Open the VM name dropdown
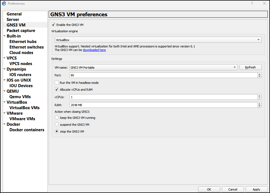Viewport: 270px width, 193px height. coord(154,68)
